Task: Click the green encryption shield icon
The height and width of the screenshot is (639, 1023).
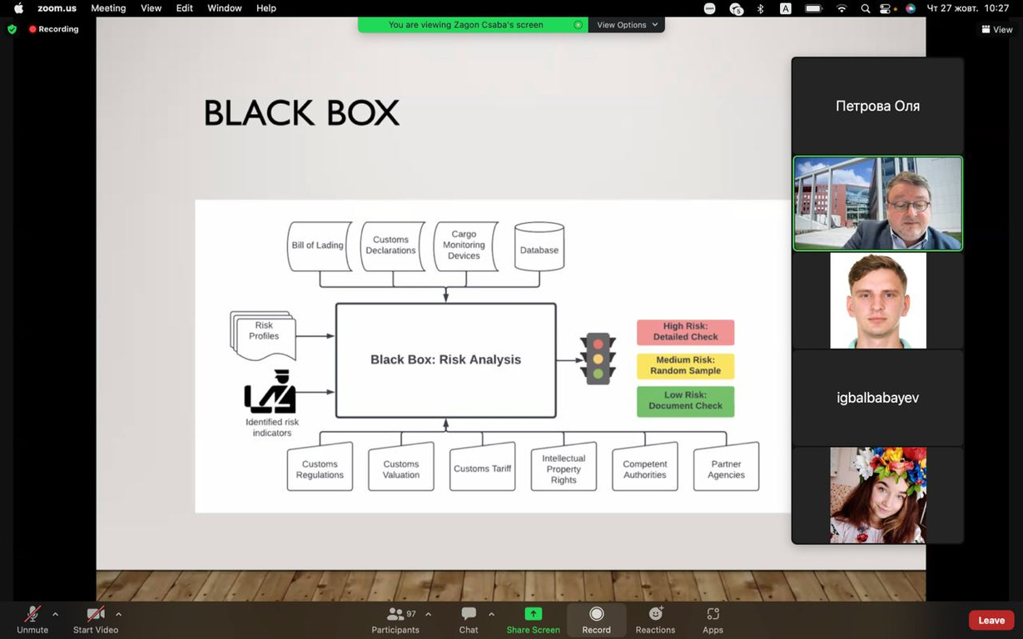Action: (12, 29)
